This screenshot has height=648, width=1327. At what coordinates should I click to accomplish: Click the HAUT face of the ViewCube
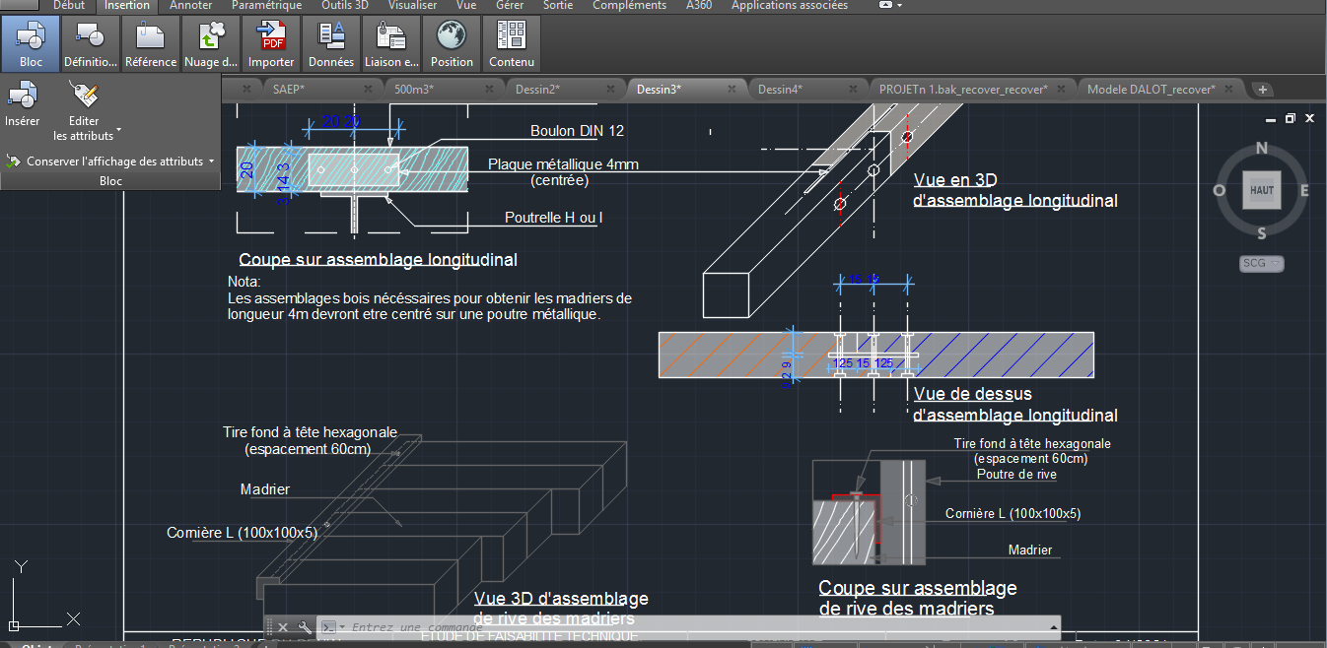pyautogui.click(x=1262, y=190)
